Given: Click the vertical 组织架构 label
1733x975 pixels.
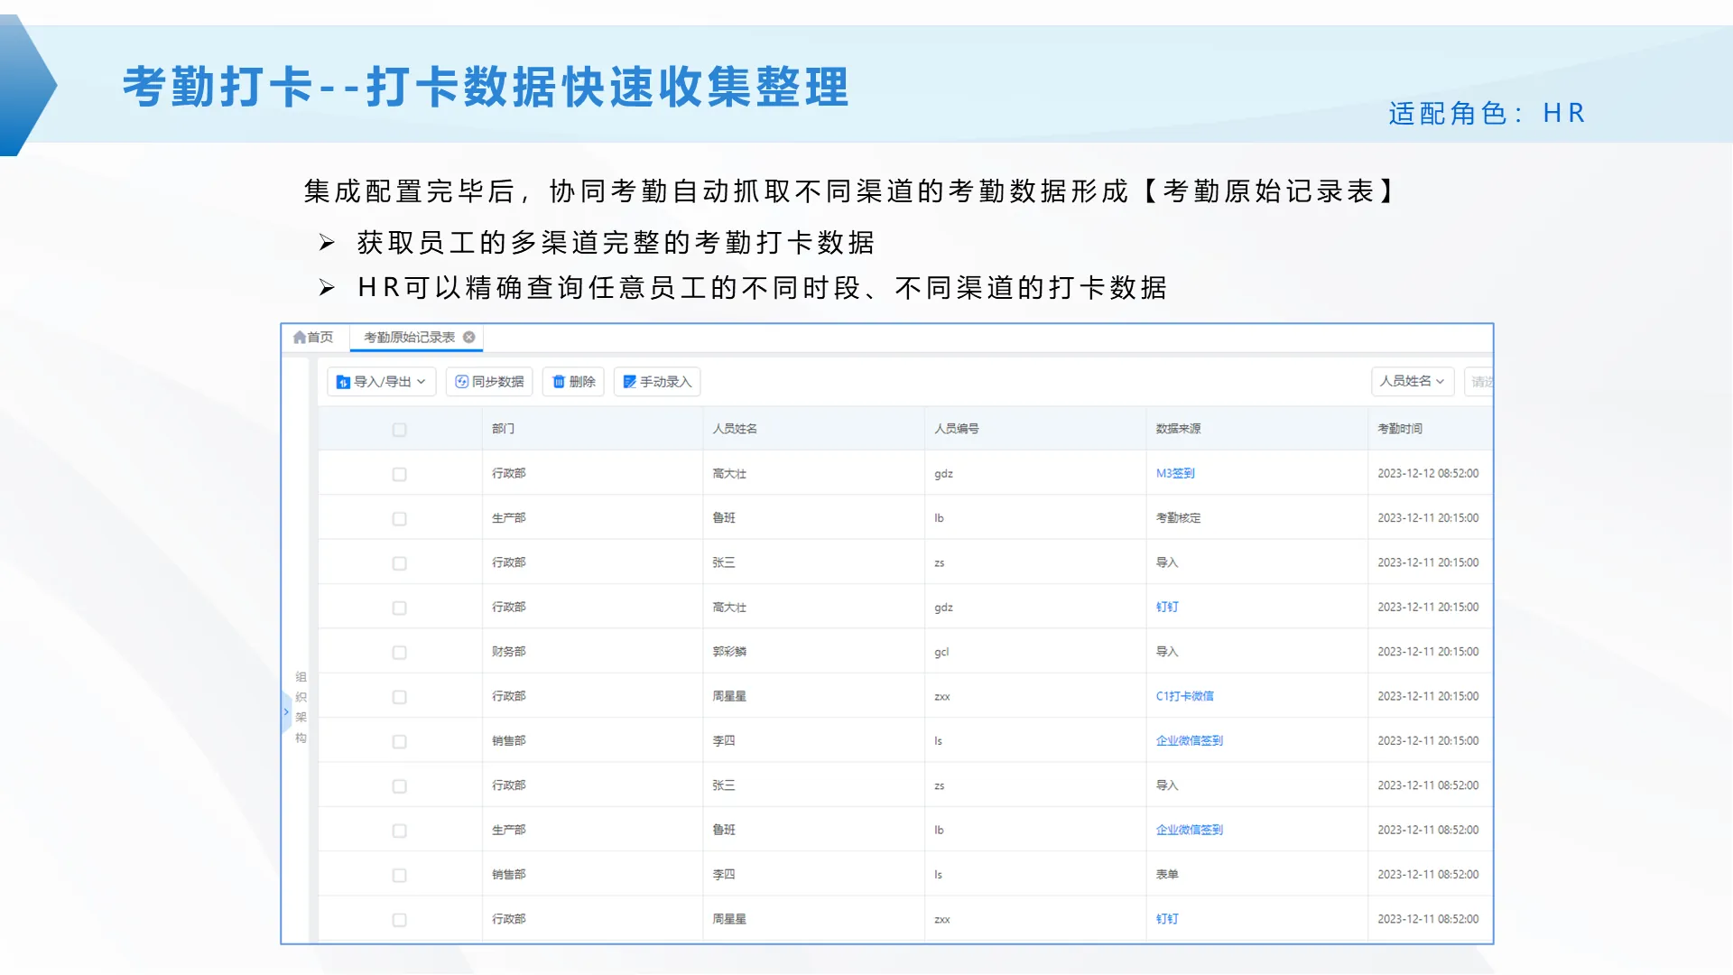Looking at the screenshot, I should click(x=301, y=708).
